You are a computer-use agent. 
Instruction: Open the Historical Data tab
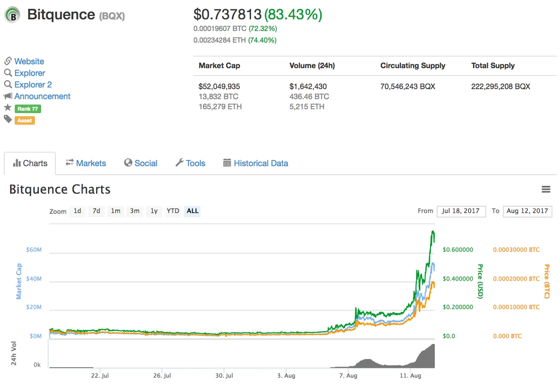pos(256,163)
